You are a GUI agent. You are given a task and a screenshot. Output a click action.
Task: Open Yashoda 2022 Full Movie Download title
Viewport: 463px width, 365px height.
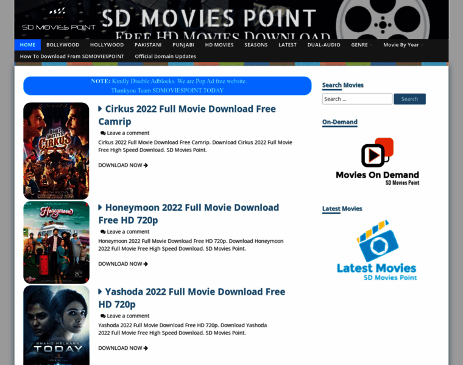pyautogui.click(x=192, y=298)
